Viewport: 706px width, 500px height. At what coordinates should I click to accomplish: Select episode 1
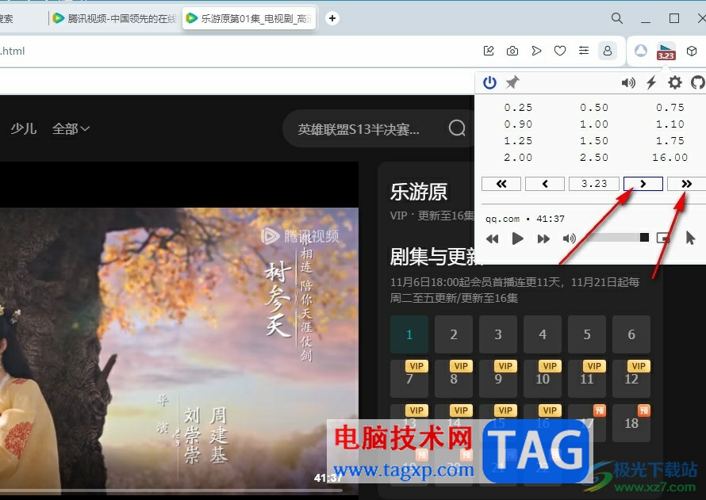coord(409,334)
